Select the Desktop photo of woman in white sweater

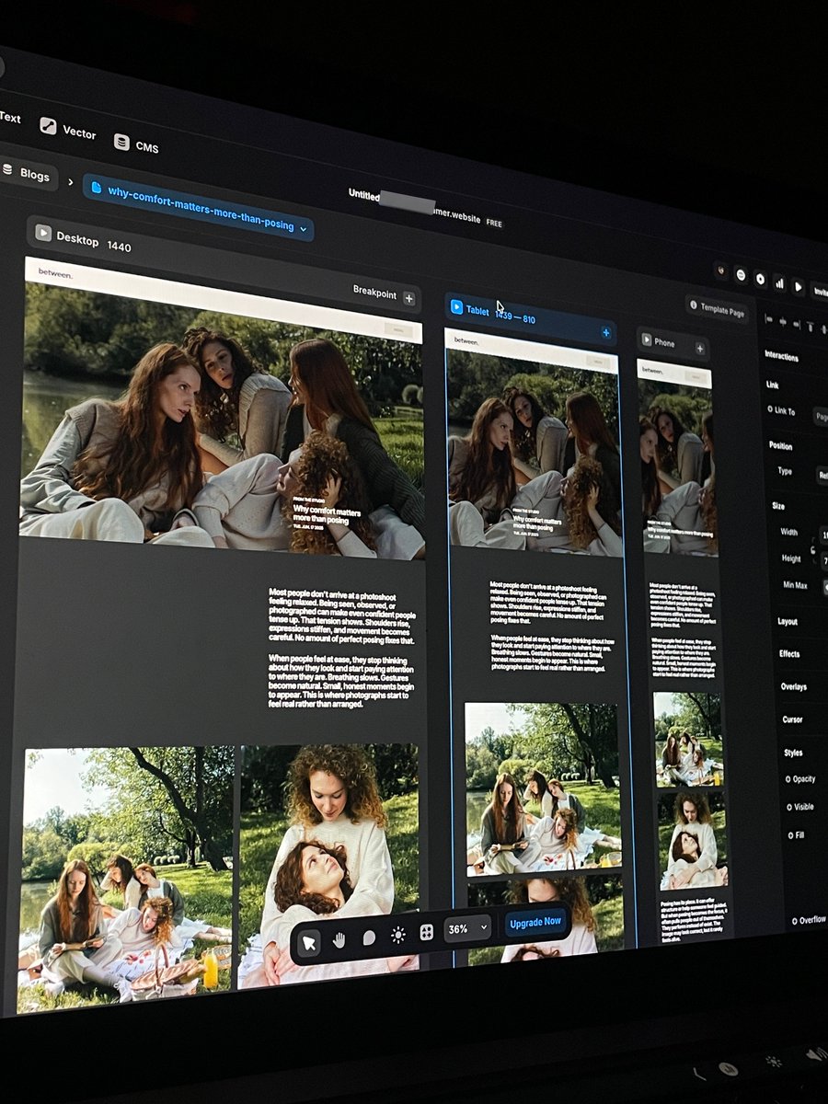[329, 865]
